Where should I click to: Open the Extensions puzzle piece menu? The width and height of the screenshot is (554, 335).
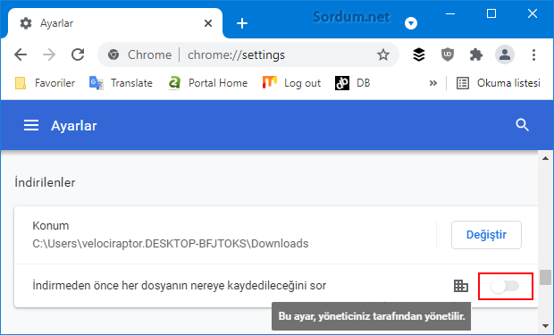475,54
